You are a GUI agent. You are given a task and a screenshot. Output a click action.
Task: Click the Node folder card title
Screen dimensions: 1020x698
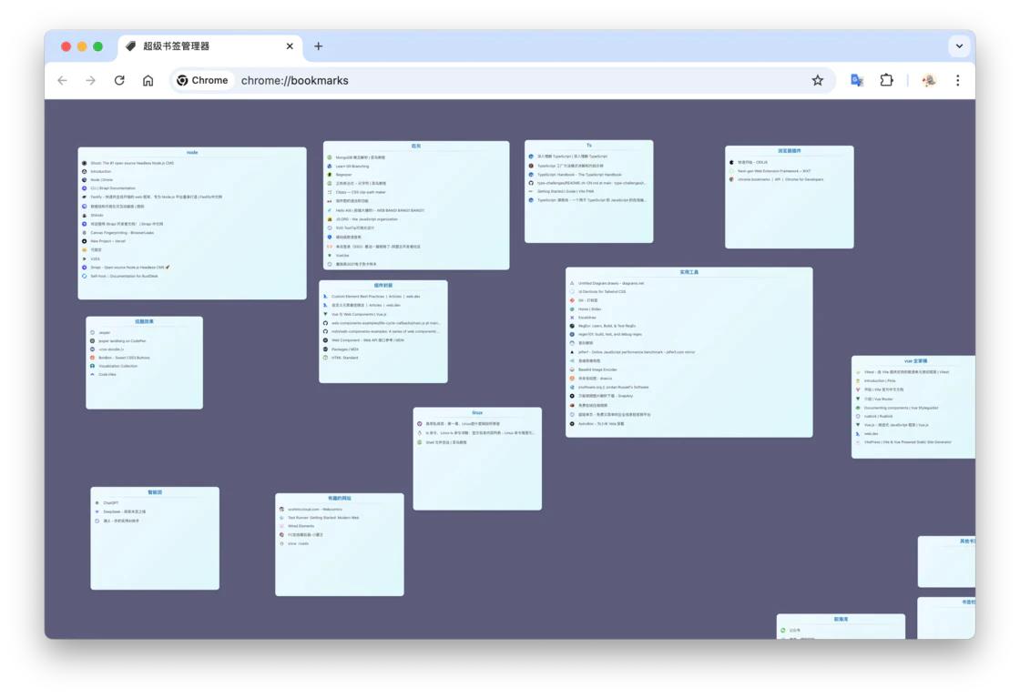point(192,153)
